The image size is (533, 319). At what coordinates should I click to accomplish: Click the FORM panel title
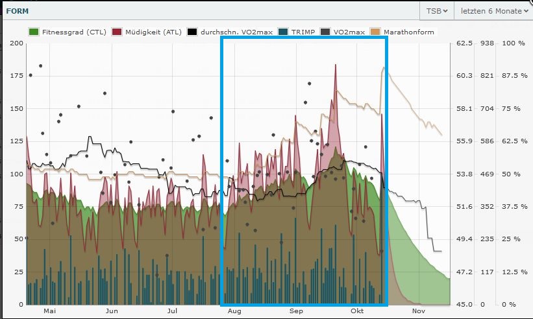17,11
